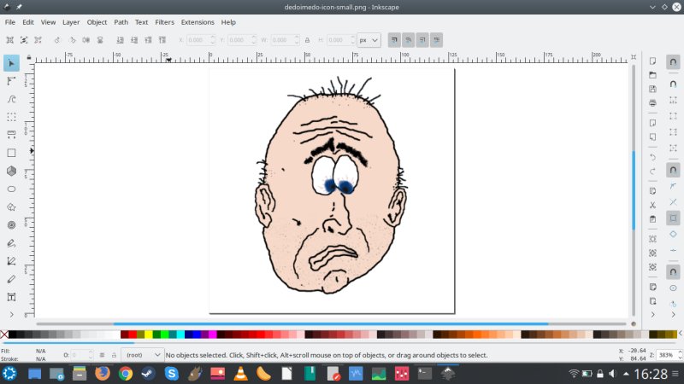
Task: Click the Cut scissors icon
Action: pyautogui.click(x=652, y=205)
